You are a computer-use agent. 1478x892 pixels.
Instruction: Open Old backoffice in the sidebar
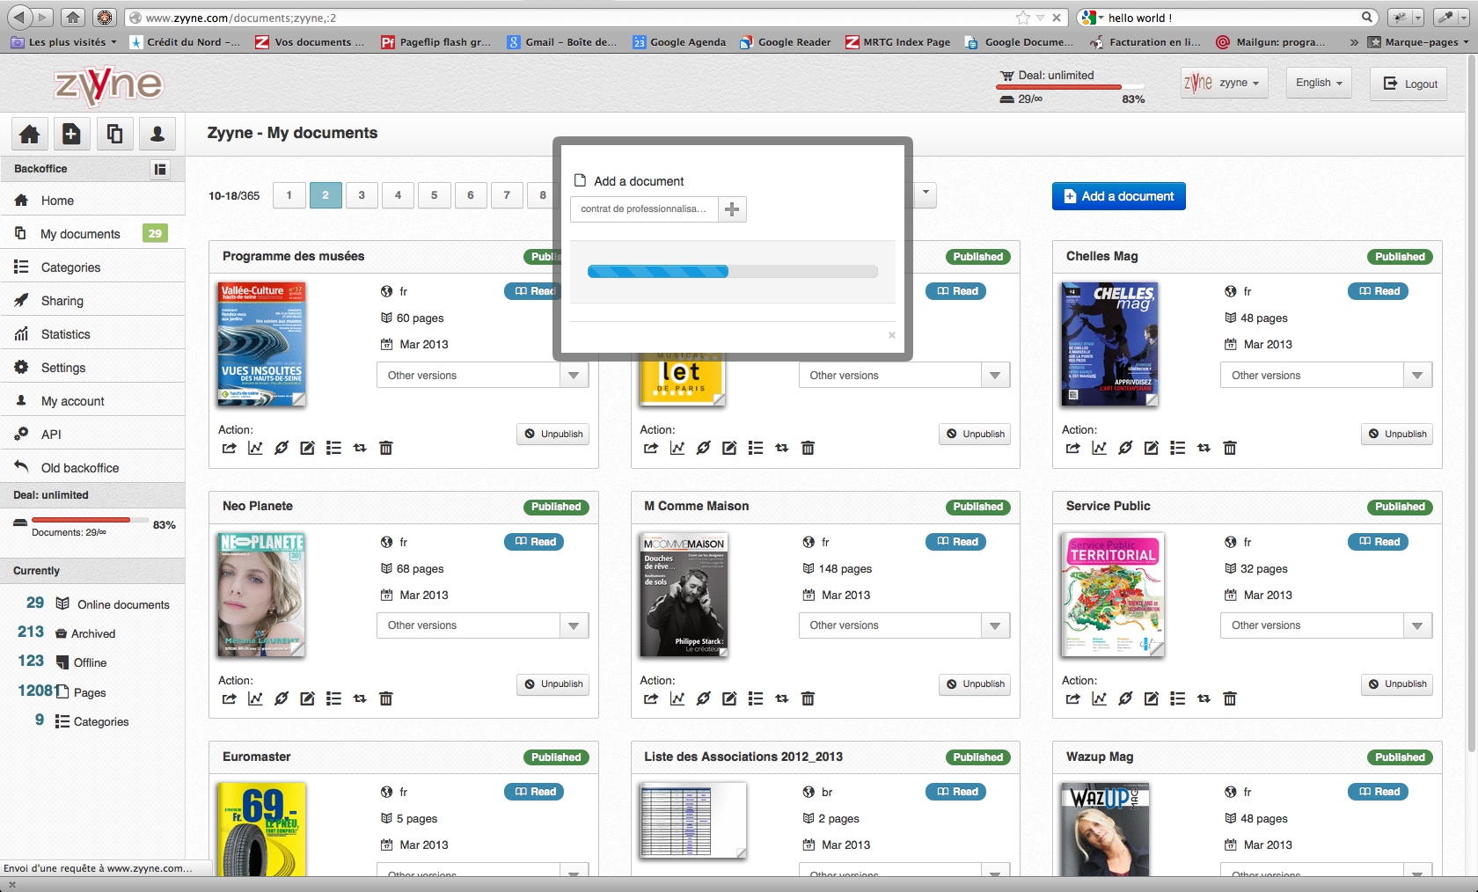(x=92, y=468)
